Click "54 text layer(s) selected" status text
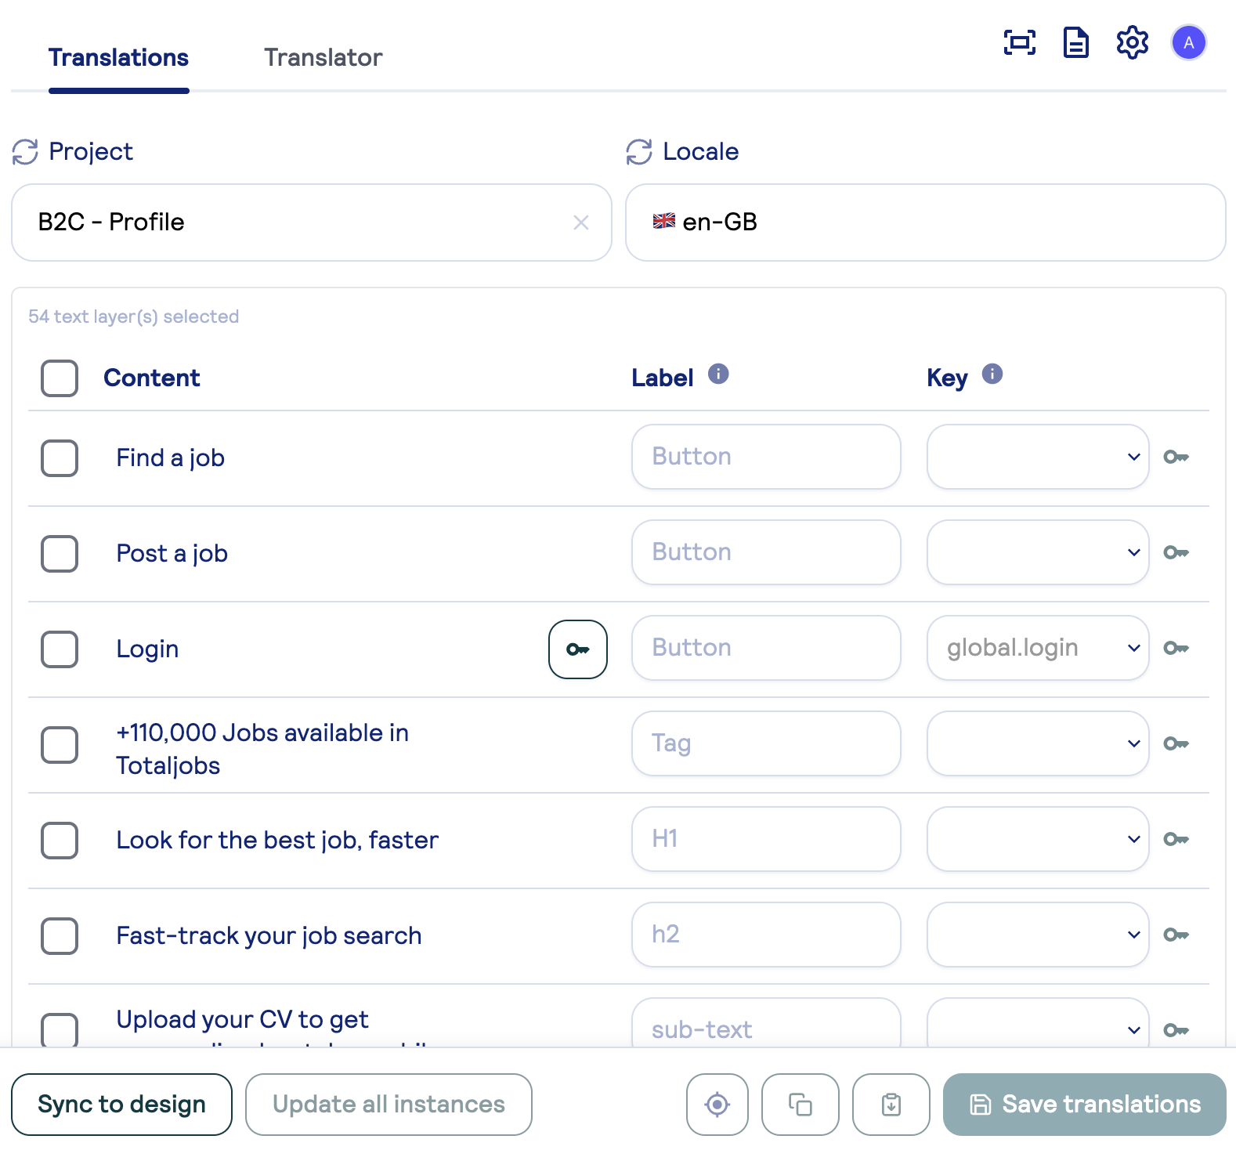The width and height of the screenshot is (1236, 1150). pyautogui.click(x=134, y=316)
